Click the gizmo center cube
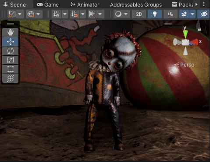The image size is (210, 162). pyautogui.click(x=185, y=42)
